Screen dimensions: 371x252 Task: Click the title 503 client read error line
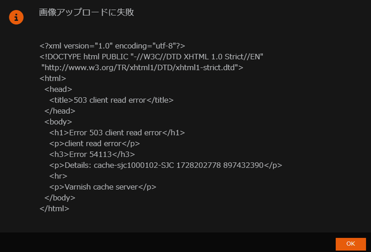coord(111,100)
